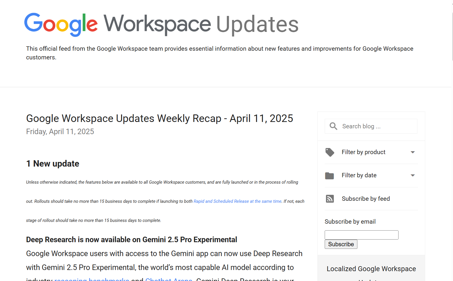Open the Weekly Recap April 11 post title
Screen dimensions: 453x281
click(159, 118)
